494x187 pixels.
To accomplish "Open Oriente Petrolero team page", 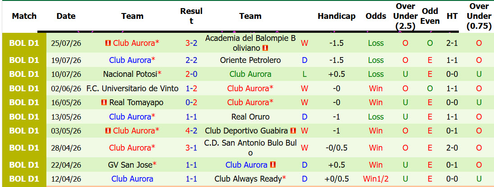I will pos(250,60).
